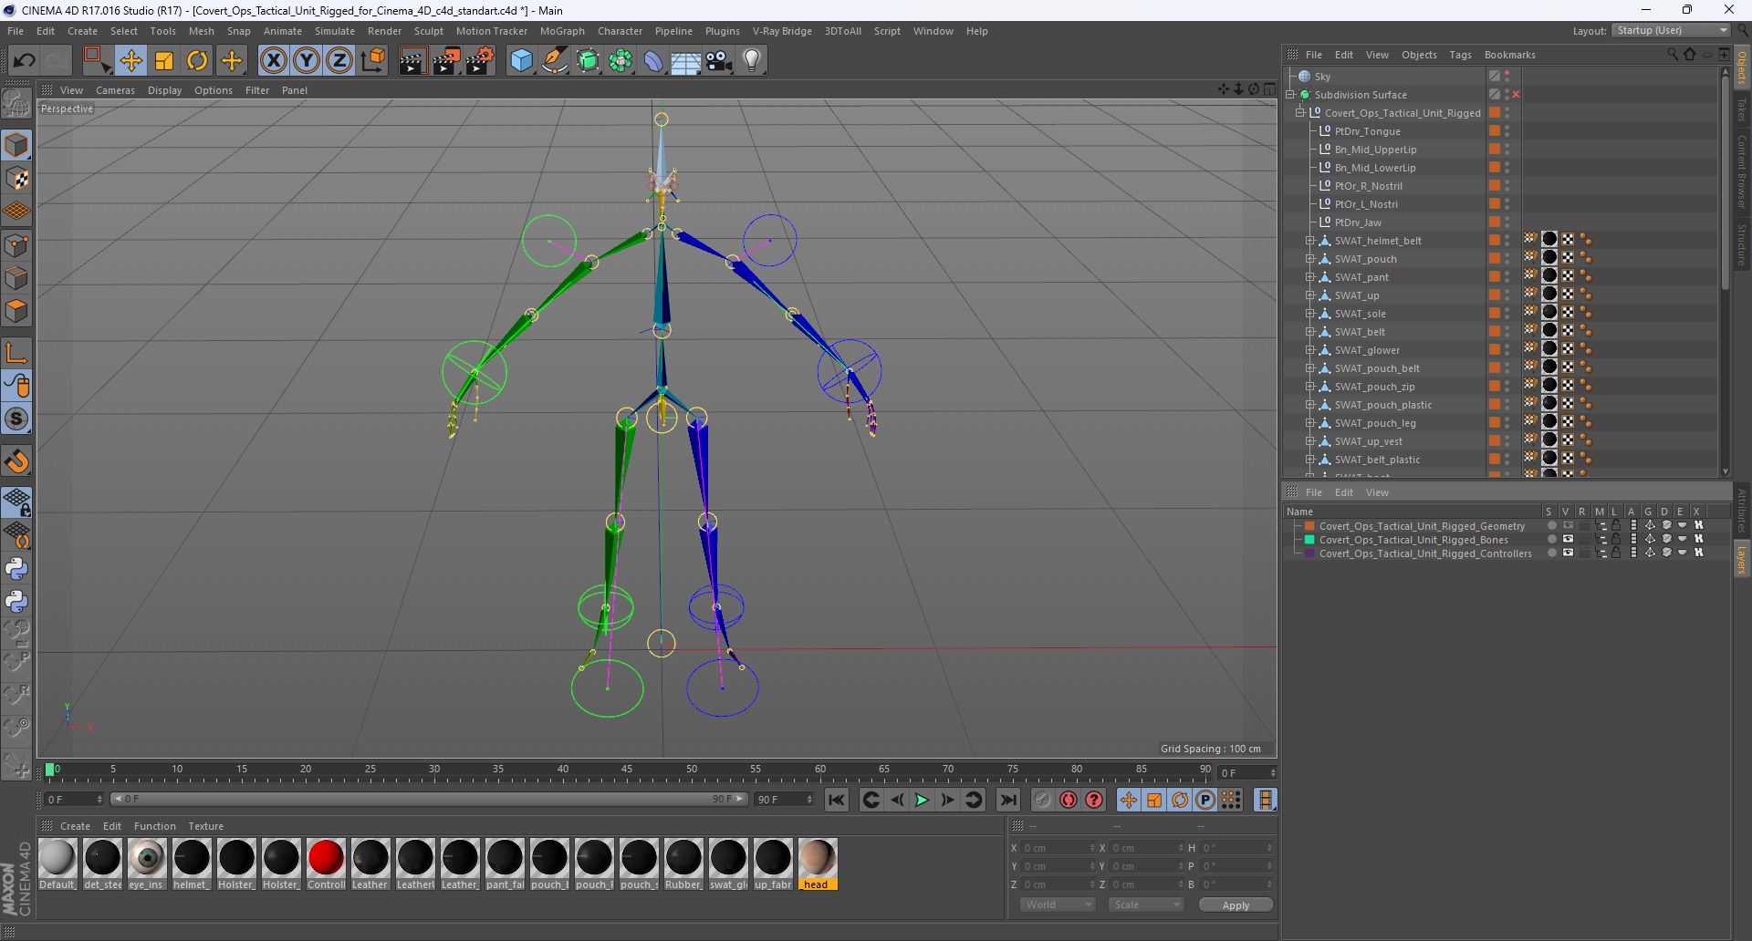Screen dimensions: 1752x941
Task: Select the red Controll material swatch
Action: 326,863
